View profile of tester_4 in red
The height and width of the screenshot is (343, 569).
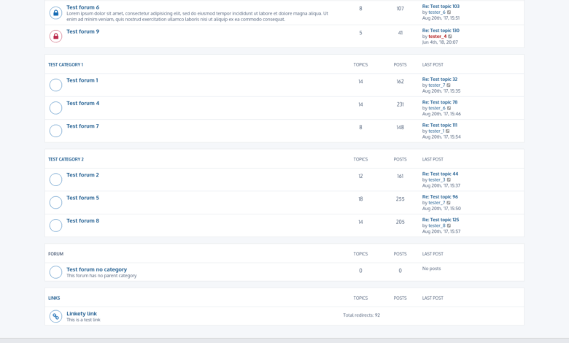[437, 36]
